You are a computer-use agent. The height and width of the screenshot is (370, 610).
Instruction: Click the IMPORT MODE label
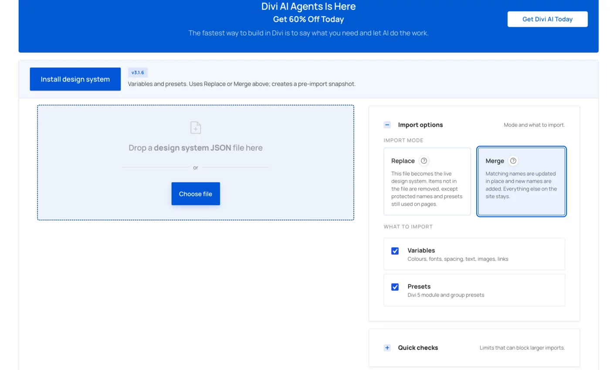point(403,140)
